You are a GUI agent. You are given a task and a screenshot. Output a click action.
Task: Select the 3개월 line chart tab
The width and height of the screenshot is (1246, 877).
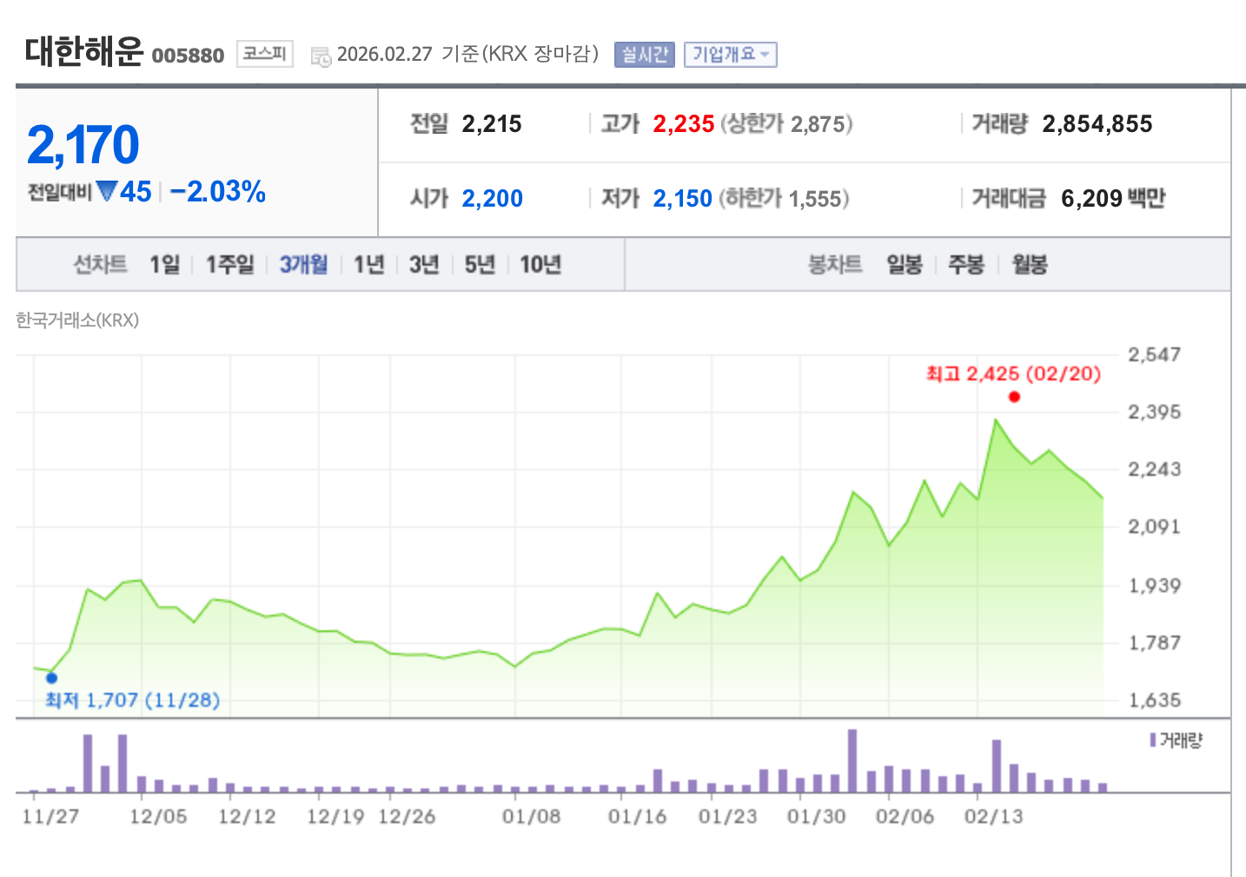point(303,264)
